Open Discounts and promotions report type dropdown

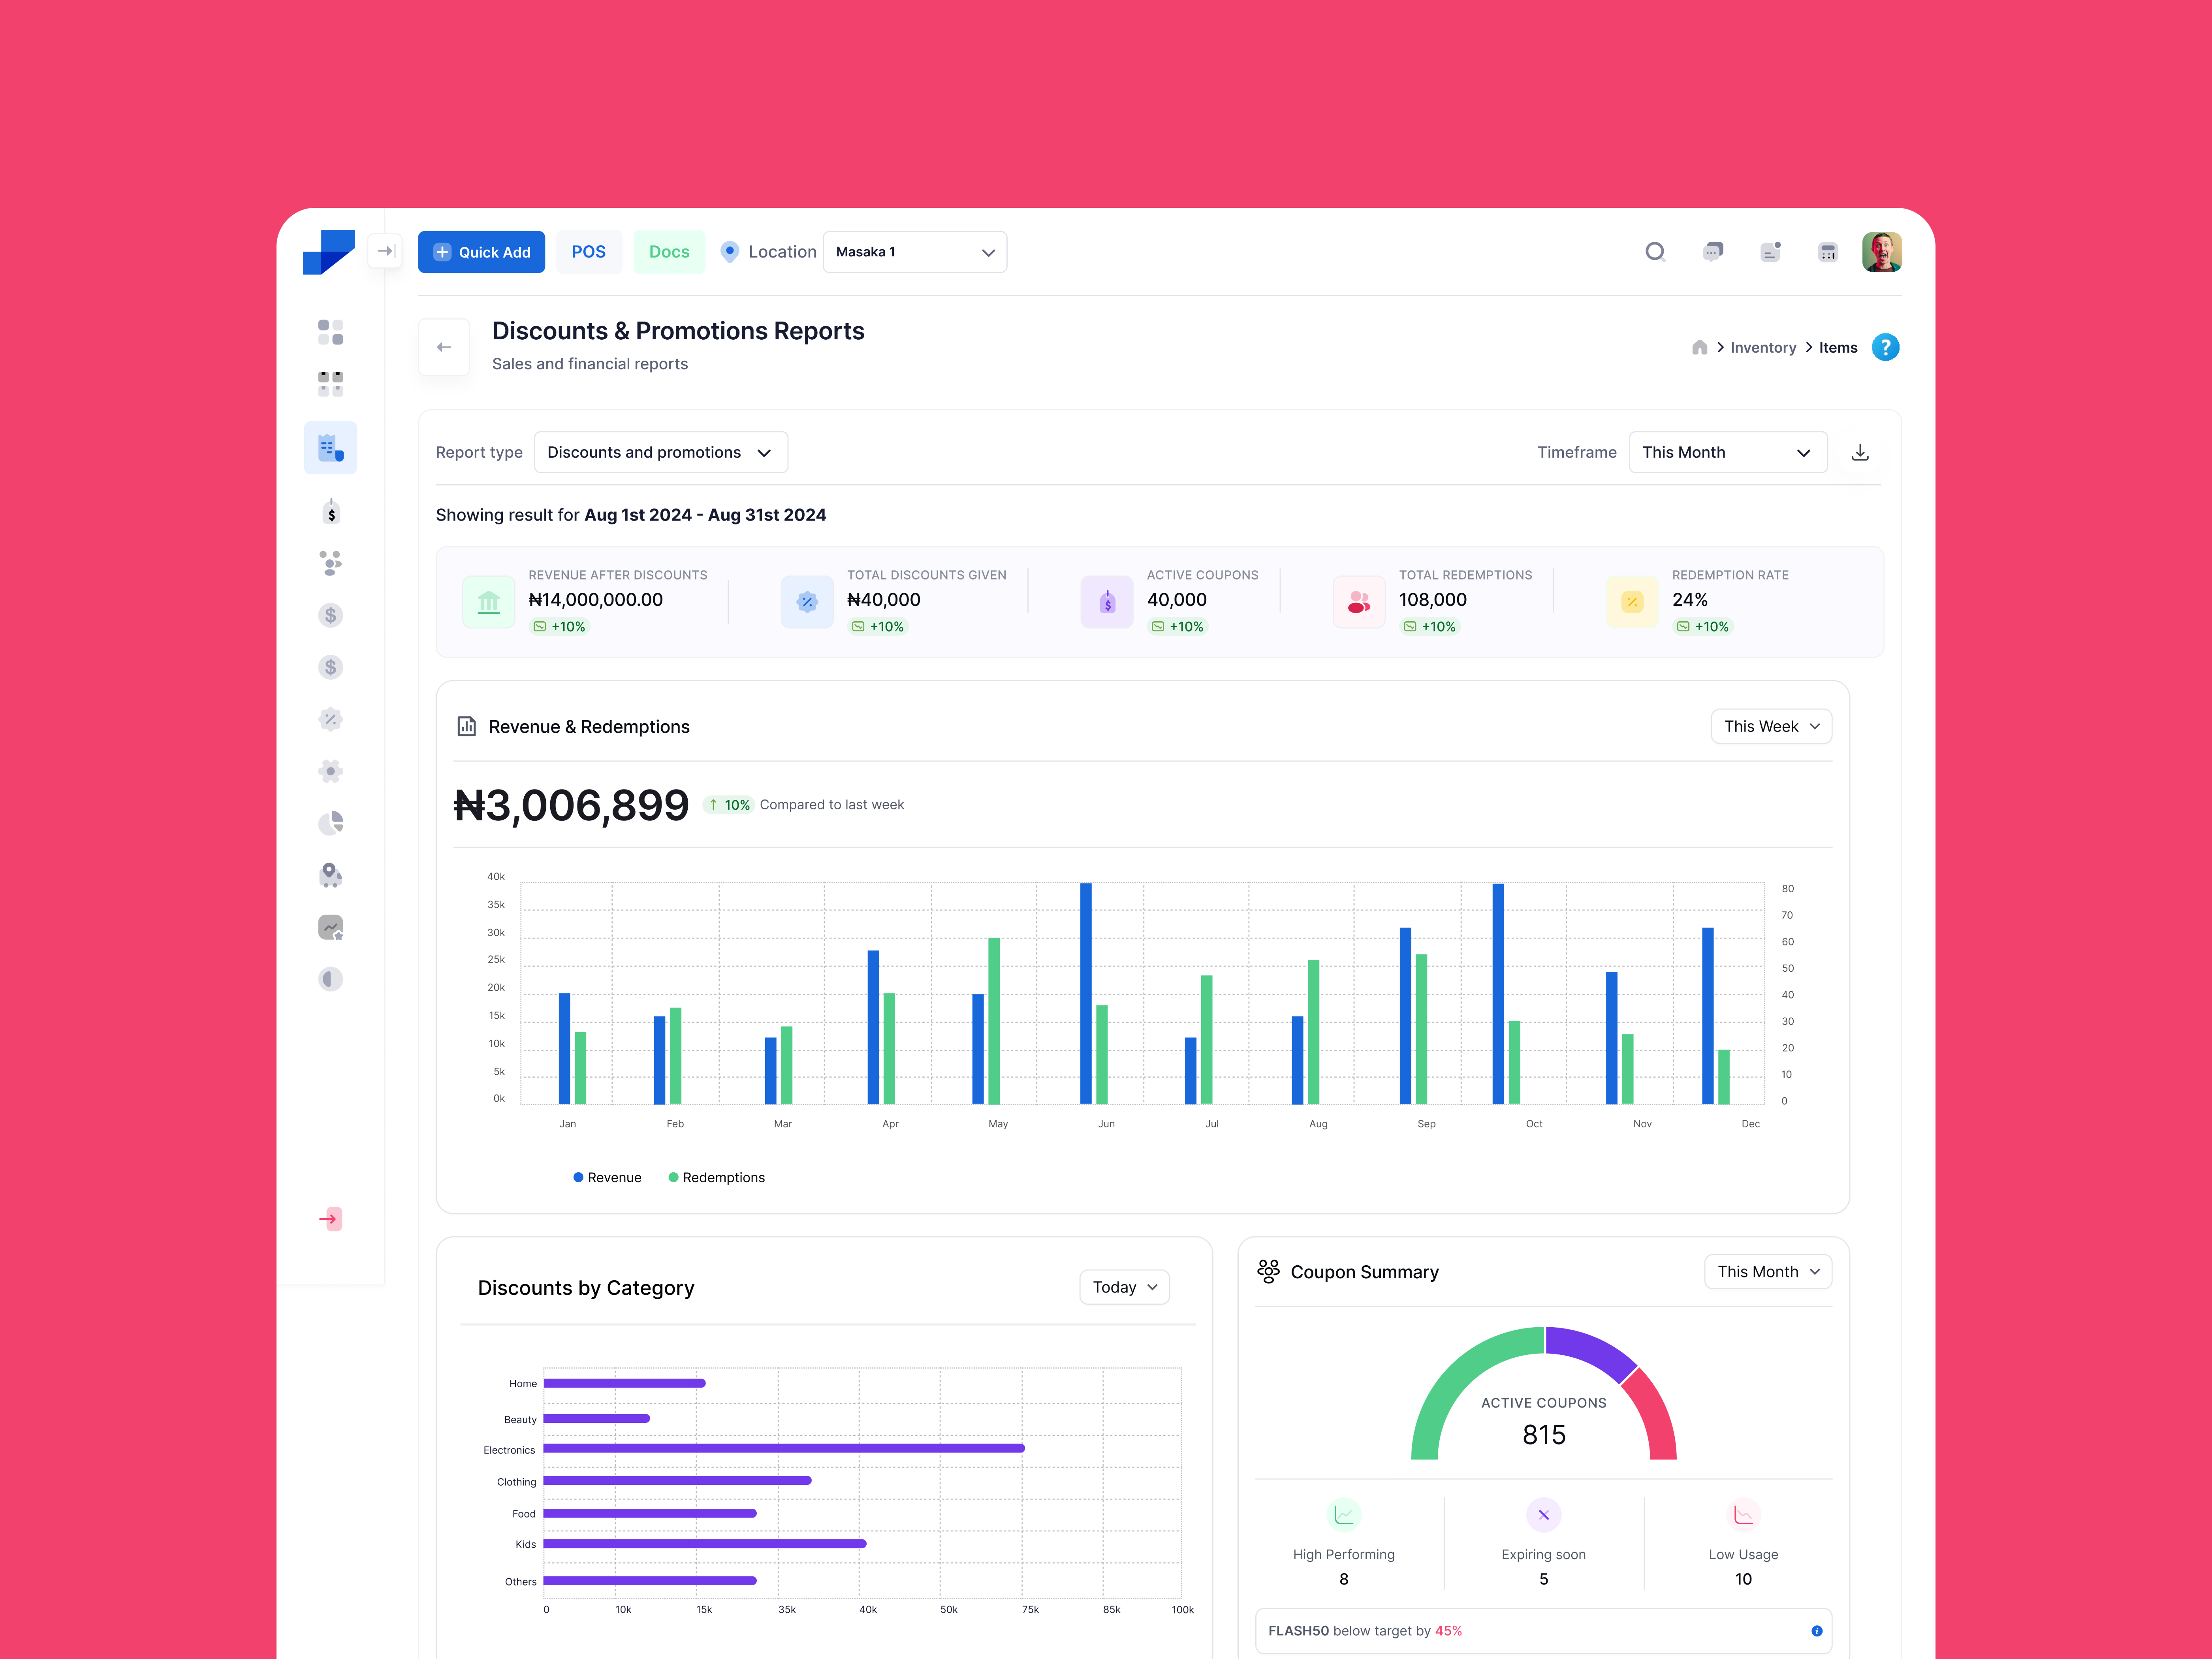[661, 452]
